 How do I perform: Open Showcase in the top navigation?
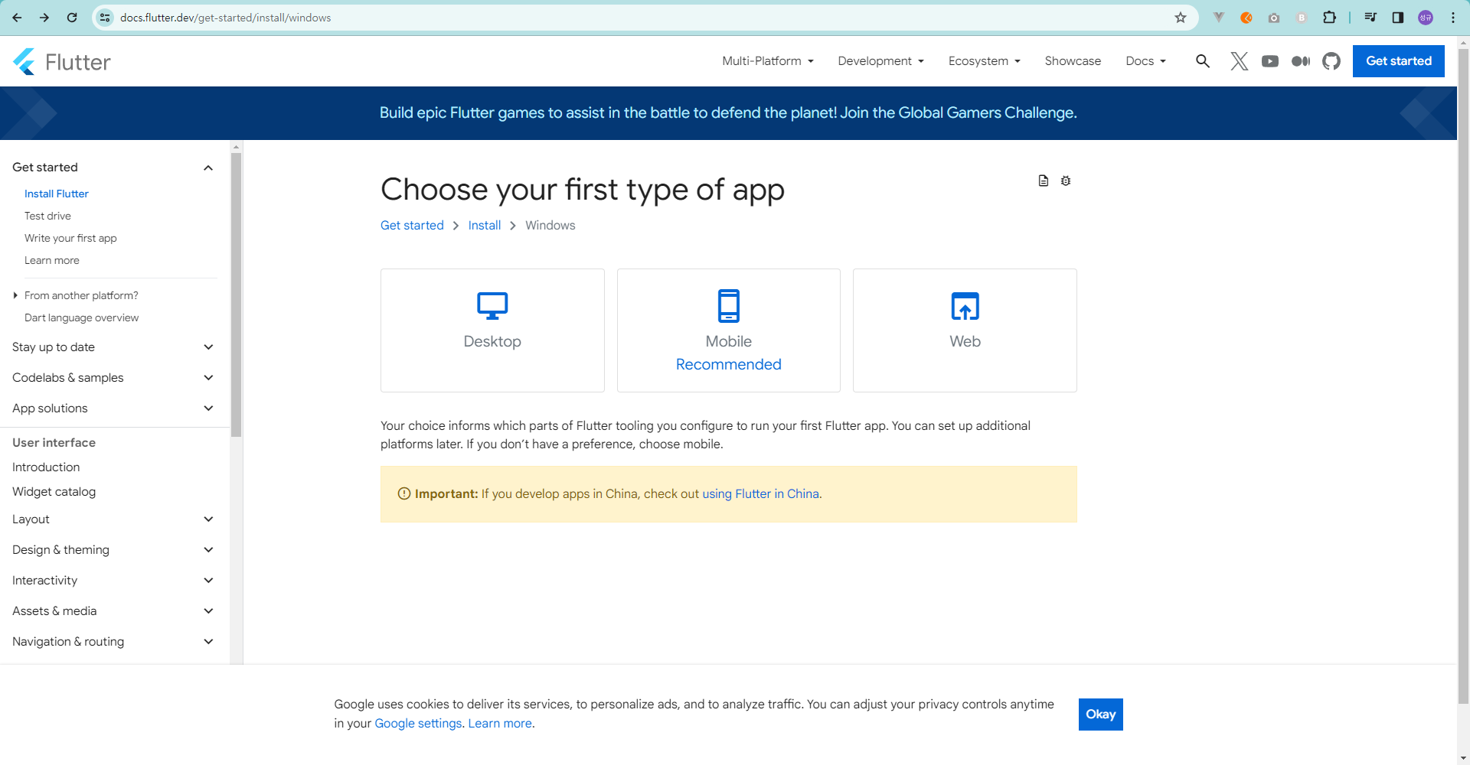point(1073,61)
